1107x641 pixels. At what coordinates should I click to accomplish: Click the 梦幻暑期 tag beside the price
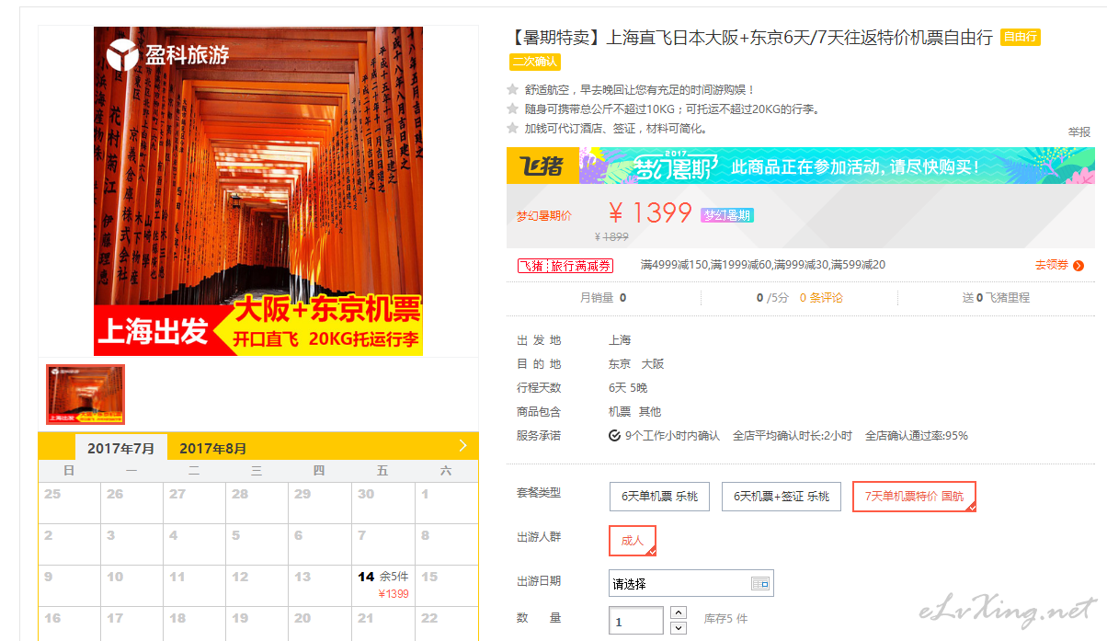point(727,215)
